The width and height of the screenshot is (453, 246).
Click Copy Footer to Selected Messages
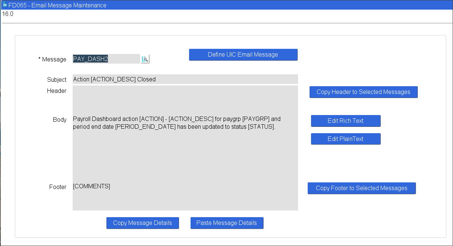point(361,188)
